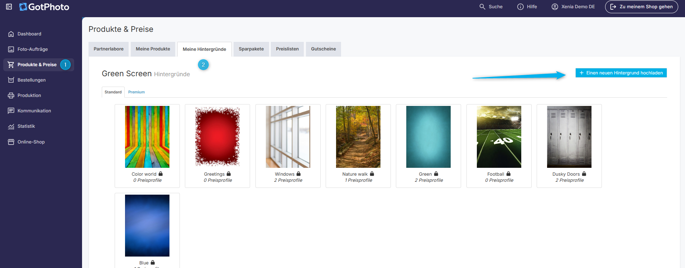Click the Kommunikation message icon
This screenshot has width=685, height=268.
pyautogui.click(x=11, y=111)
